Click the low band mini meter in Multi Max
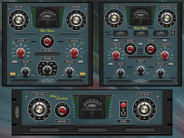 120,33
